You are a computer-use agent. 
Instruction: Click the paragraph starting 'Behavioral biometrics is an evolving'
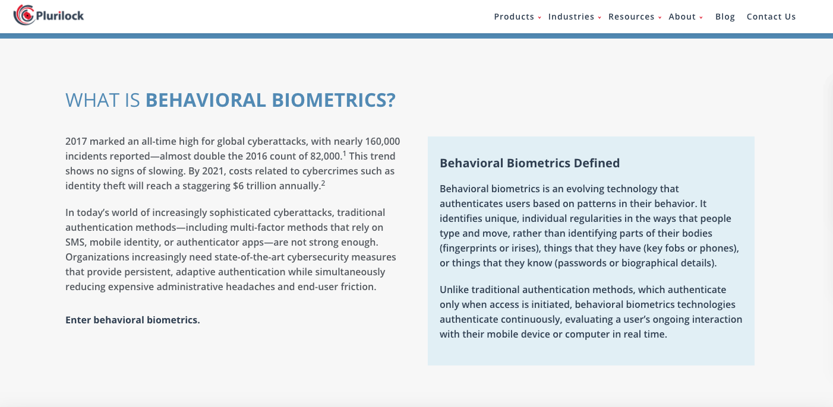click(589, 226)
